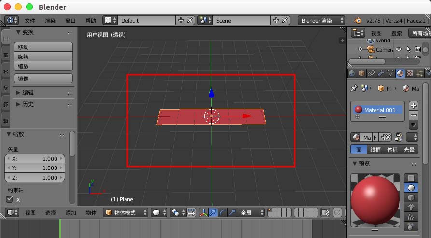Enable the X constraint axis checkbox
This screenshot has height=238, width=431.
coord(9,199)
